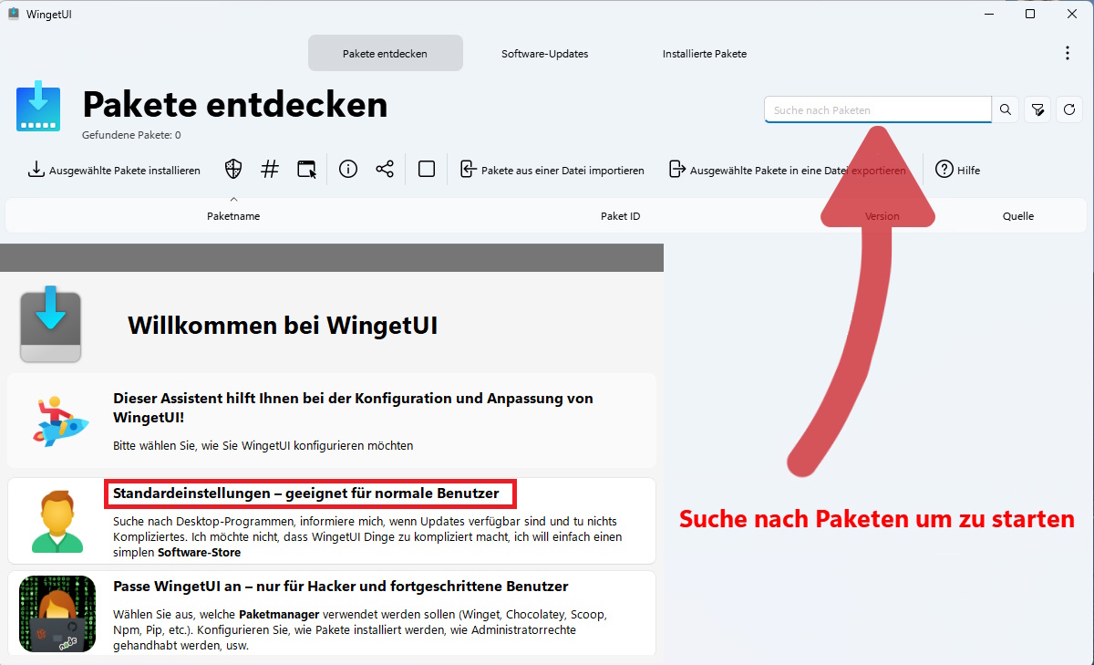Open the Software-Updates tab

pos(544,54)
